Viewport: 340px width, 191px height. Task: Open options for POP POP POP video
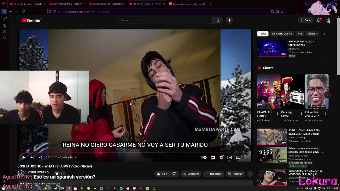click(x=327, y=42)
